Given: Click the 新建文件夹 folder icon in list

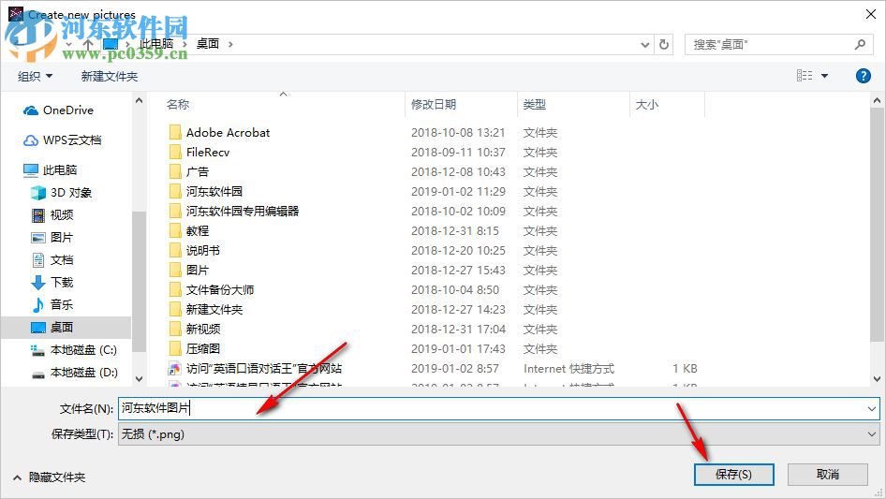Looking at the screenshot, I should coord(175,310).
